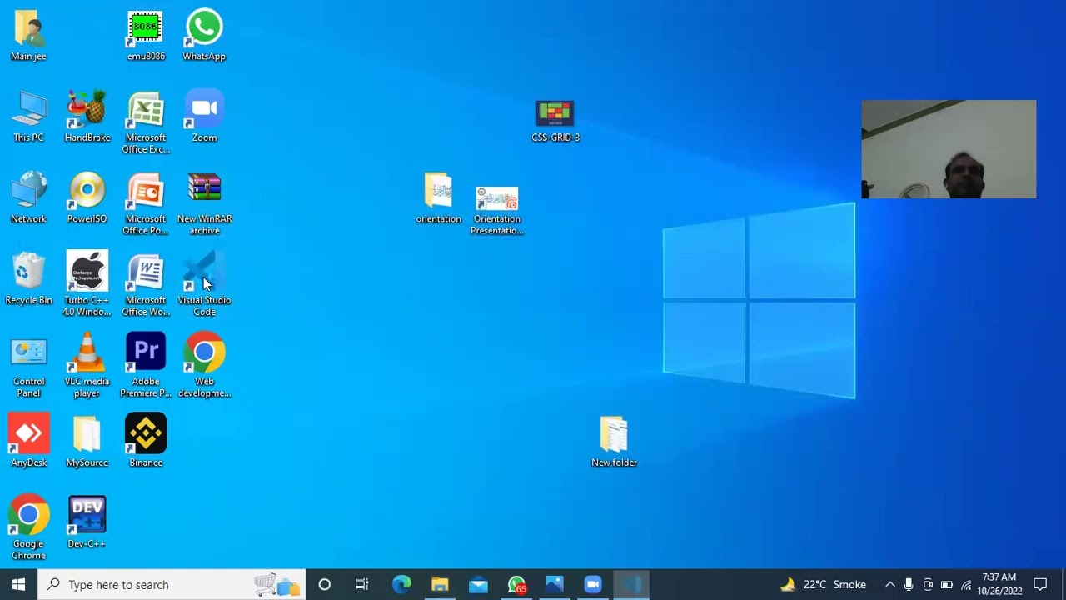Open WhatsApp with 65 badge in taskbar
The width and height of the screenshot is (1066, 600).
tap(516, 584)
